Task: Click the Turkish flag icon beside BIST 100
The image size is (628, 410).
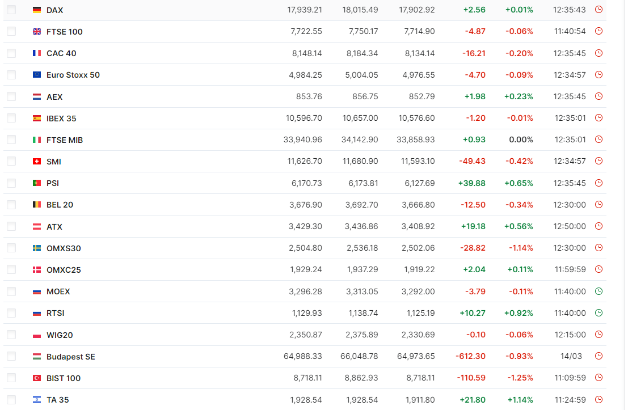Action: point(37,378)
